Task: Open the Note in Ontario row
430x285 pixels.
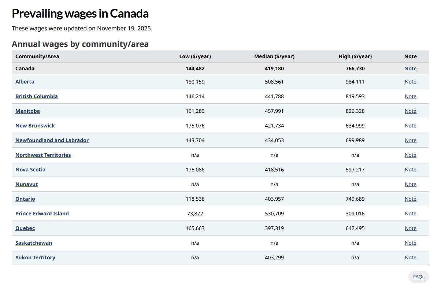Action: (x=410, y=199)
